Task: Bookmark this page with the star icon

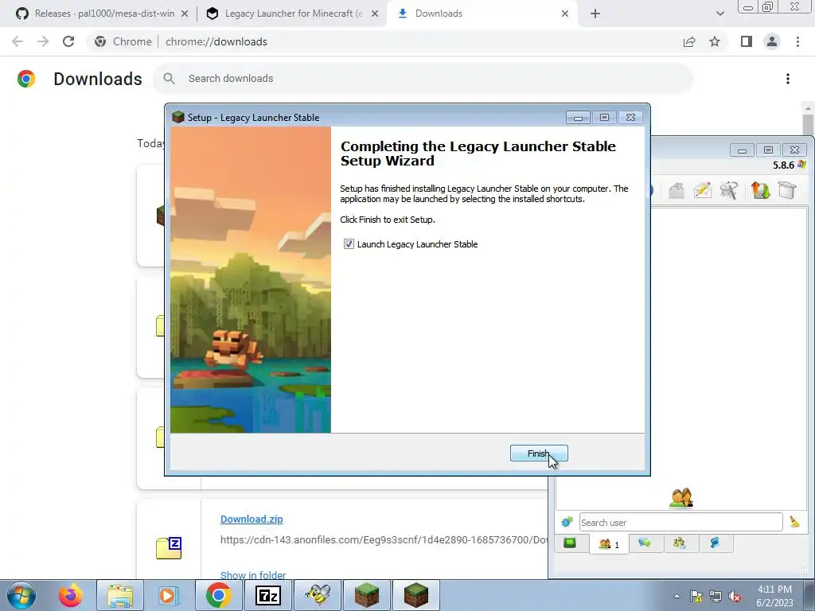Action: click(x=715, y=41)
